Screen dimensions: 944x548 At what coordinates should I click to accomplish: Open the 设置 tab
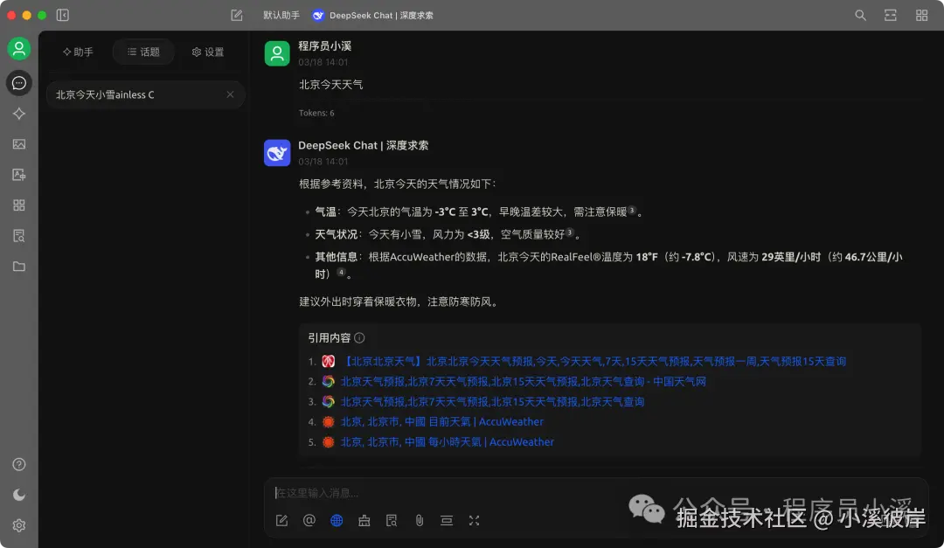[207, 52]
